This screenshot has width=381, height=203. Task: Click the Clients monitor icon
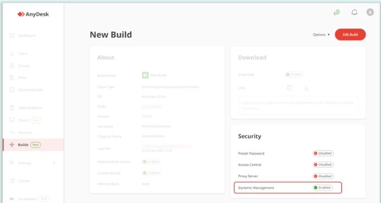pyautogui.click(x=12, y=120)
